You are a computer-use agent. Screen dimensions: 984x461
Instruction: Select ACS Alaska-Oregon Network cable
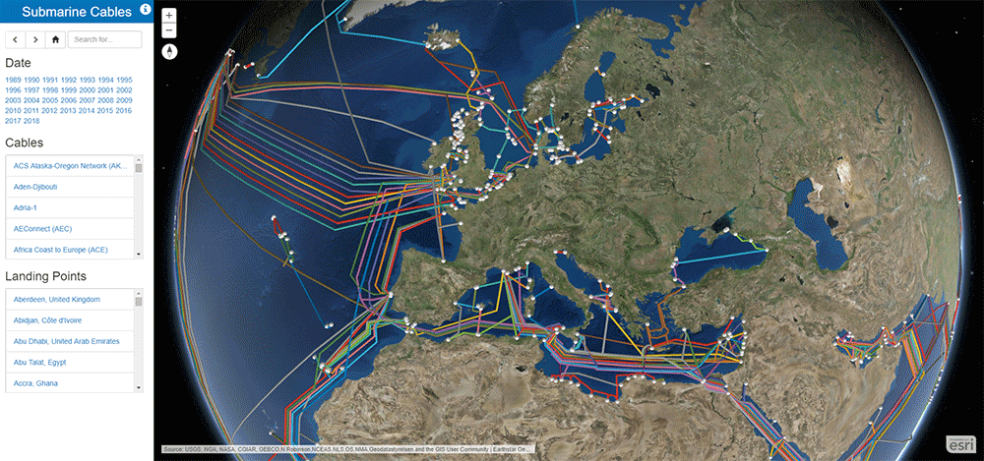point(71,165)
